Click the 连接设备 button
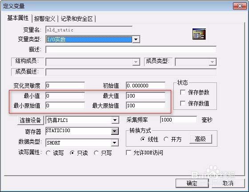249x192 pixels. 30,120
